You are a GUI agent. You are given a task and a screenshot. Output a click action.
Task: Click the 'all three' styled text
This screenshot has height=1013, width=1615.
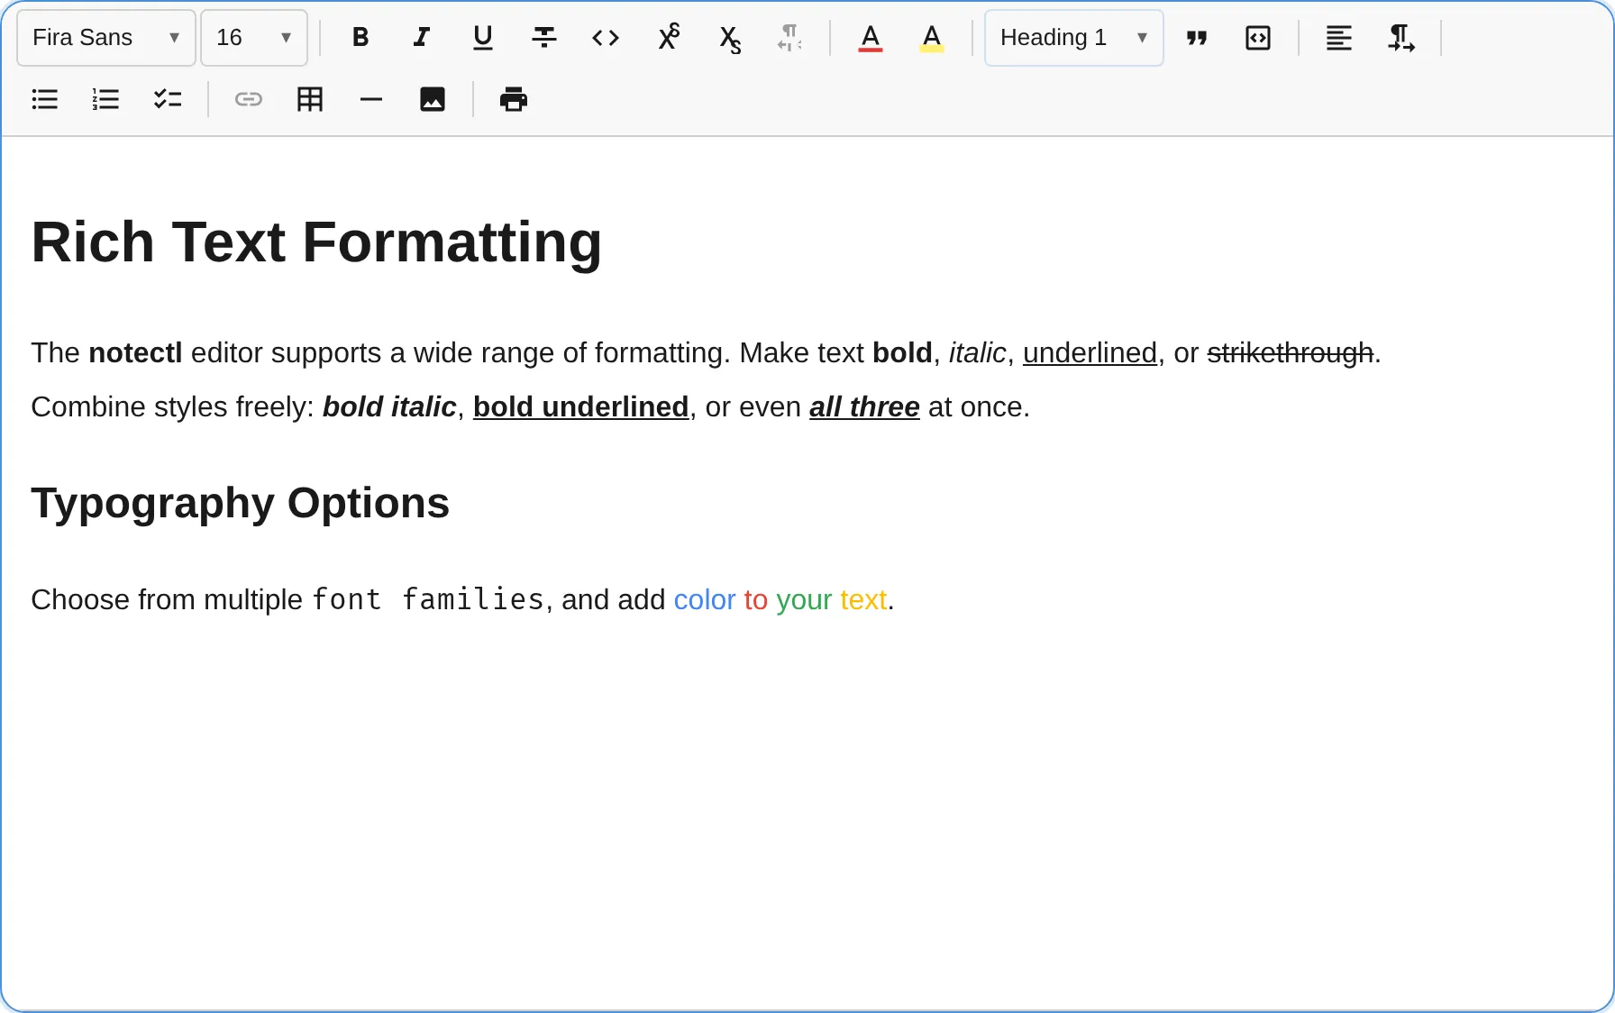[x=864, y=406]
